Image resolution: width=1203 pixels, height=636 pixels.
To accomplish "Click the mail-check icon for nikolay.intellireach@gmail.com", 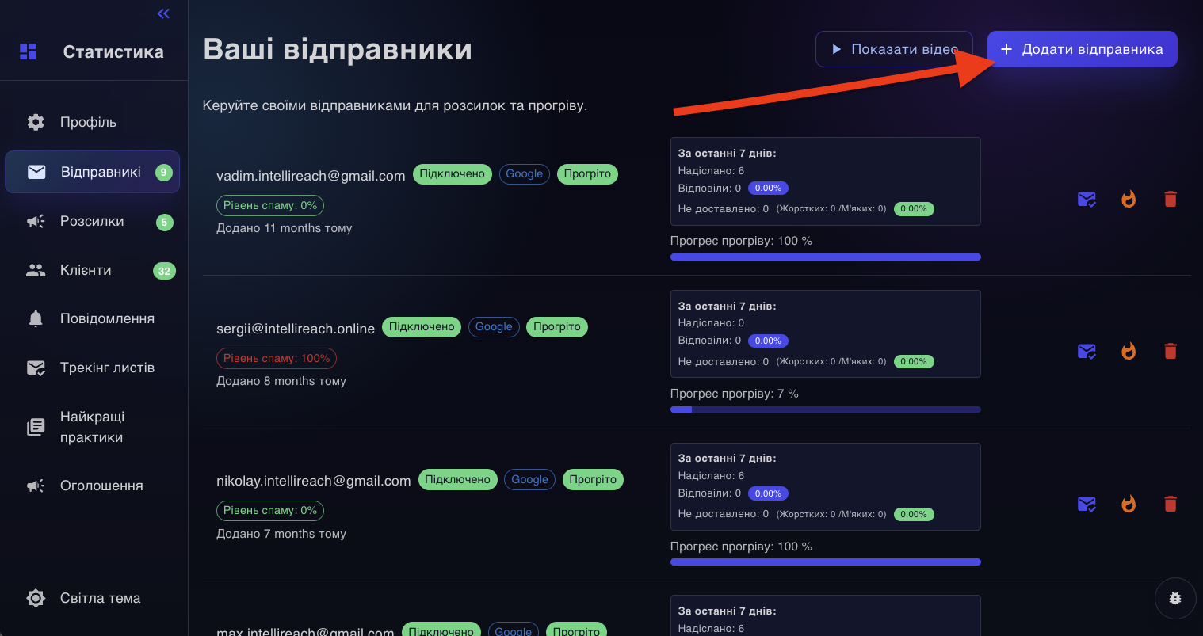I will 1087,504.
